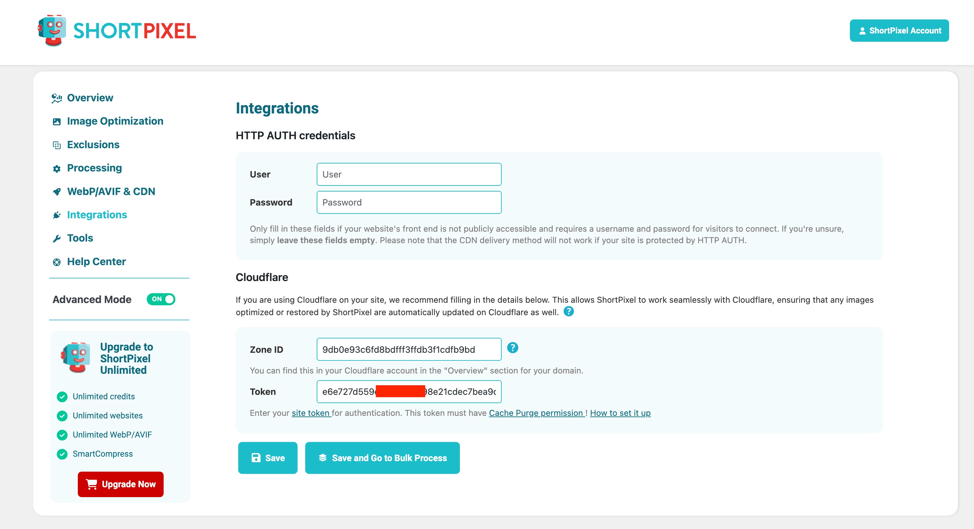Open the Processing settings section
This screenshot has width=974, height=529.
point(94,168)
